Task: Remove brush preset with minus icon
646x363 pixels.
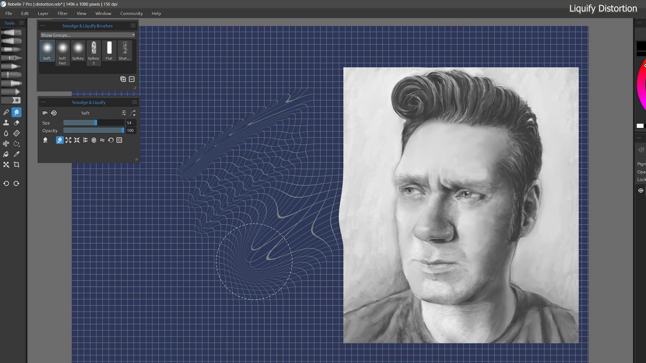Action: pos(132,79)
